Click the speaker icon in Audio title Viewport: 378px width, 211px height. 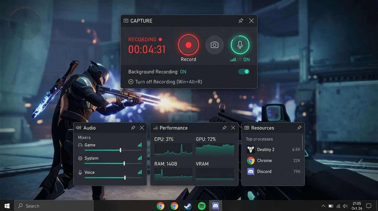(78, 128)
